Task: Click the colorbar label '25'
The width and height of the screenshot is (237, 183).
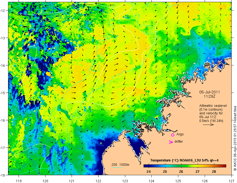Action: (x=165, y=171)
